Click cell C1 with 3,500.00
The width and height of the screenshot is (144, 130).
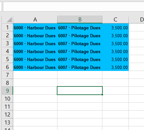pyautogui.click(x=115, y=27)
